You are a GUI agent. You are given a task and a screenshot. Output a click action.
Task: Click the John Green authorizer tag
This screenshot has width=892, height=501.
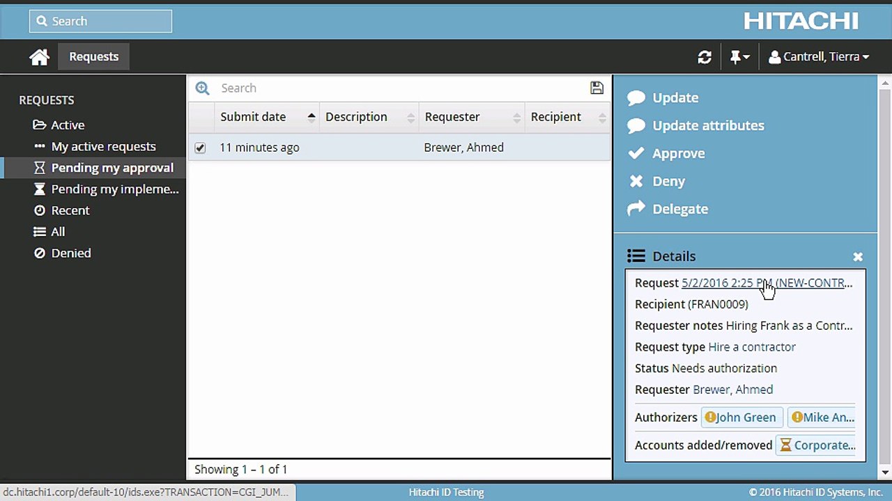(741, 417)
